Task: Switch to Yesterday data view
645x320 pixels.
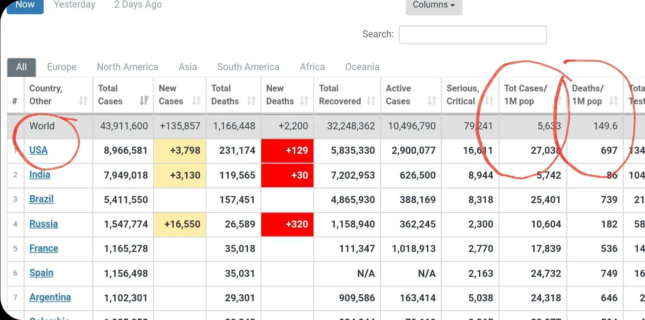Action: point(74,5)
